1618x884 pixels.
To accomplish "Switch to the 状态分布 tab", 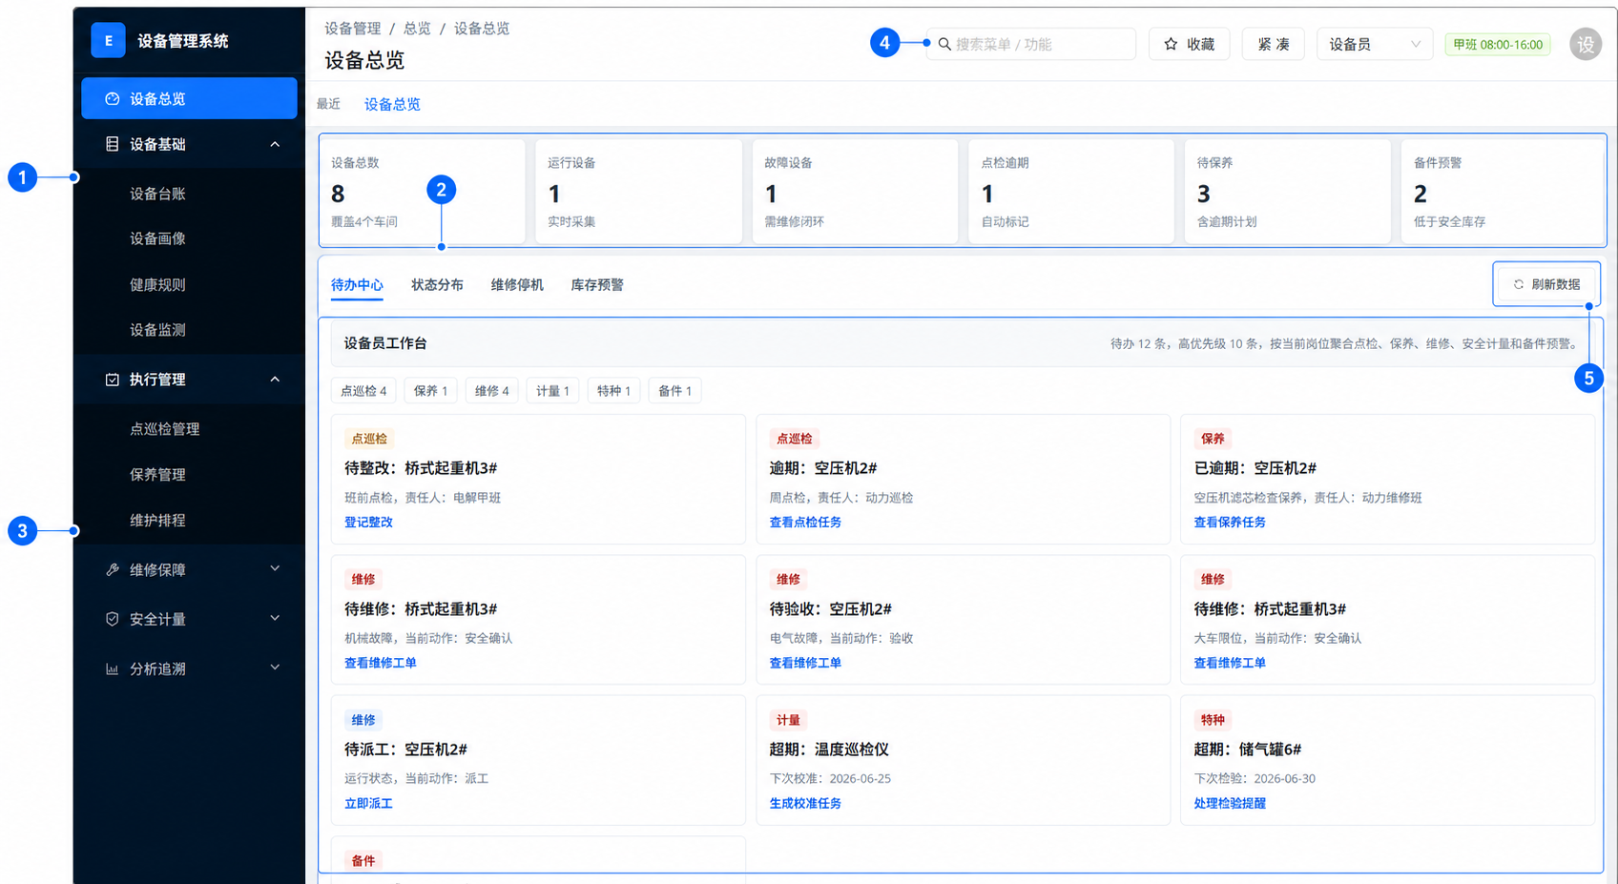I will pos(437,285).
